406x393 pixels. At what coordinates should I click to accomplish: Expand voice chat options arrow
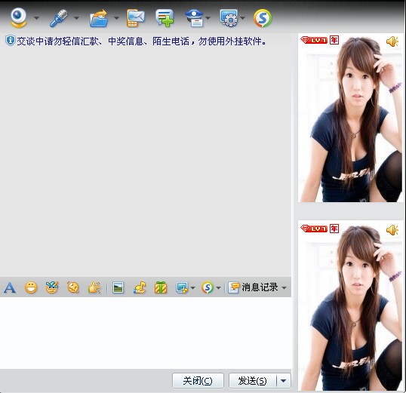[x=76, y=18]
